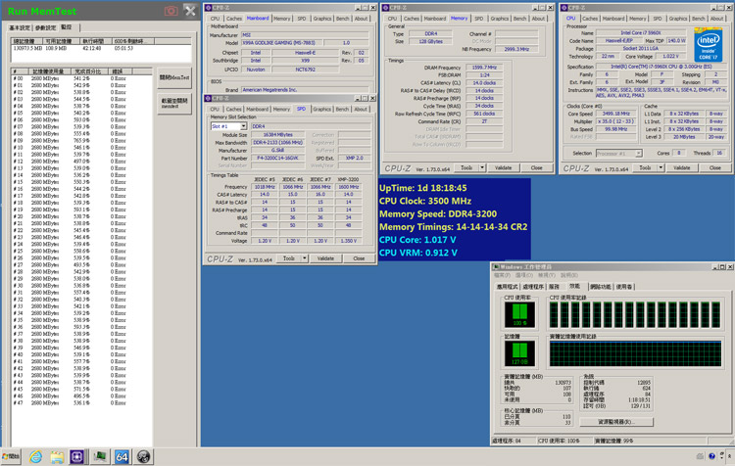The height and width of the screenshot is (466, 735).
Task: Select Graphics tab in SPD CPU-Z window
Action: coord(322,109)
